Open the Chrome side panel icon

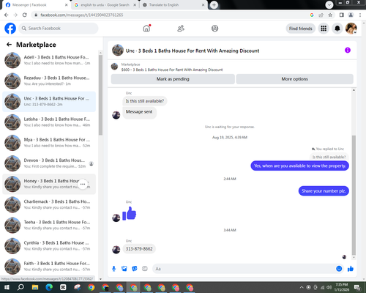[342, 15]
